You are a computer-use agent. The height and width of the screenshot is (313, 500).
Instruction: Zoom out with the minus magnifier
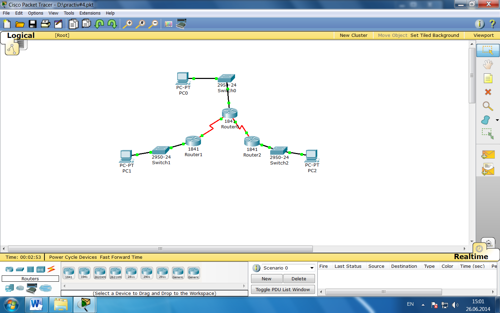tap(153, 24)
